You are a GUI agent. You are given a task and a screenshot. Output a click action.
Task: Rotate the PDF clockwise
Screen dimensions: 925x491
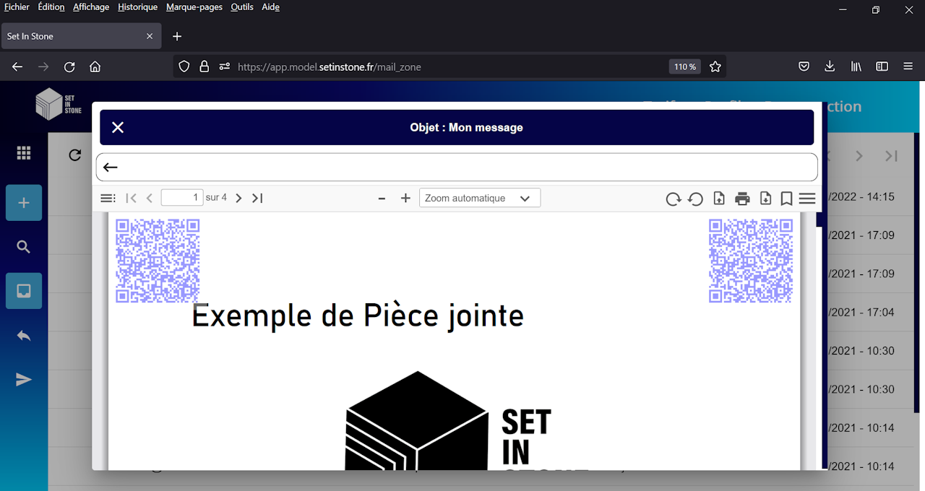[673, 199]
